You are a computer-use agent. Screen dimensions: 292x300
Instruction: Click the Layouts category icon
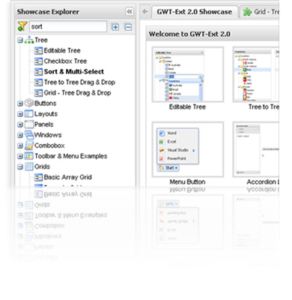[x=29, y=114]
